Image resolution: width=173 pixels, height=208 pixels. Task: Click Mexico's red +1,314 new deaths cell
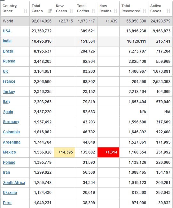(x=108, y=152)
